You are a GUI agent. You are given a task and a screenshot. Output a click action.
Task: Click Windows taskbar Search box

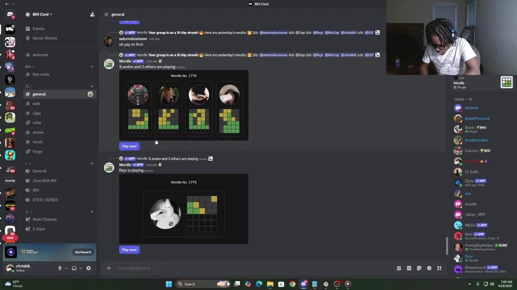(x=204, y=284)
